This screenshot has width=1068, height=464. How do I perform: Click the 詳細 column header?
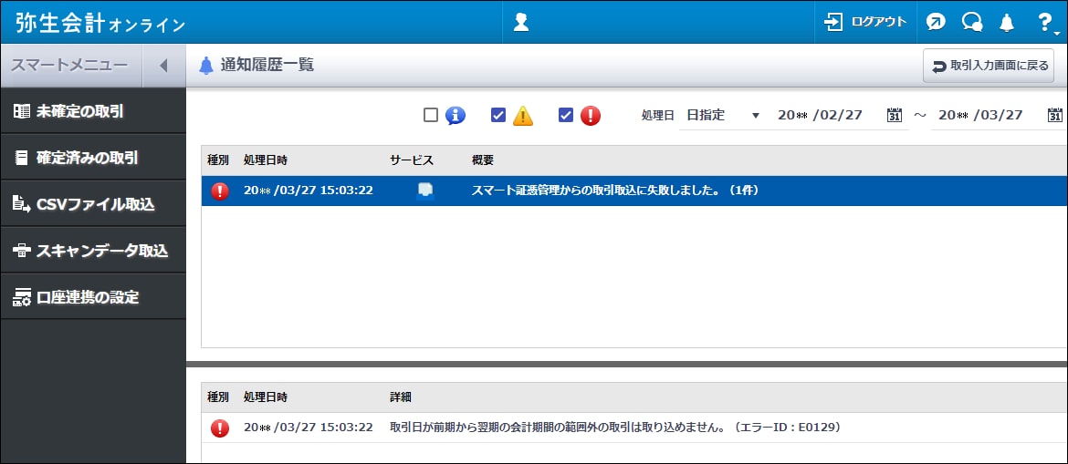pyautogui.click(x=401, y=397)
